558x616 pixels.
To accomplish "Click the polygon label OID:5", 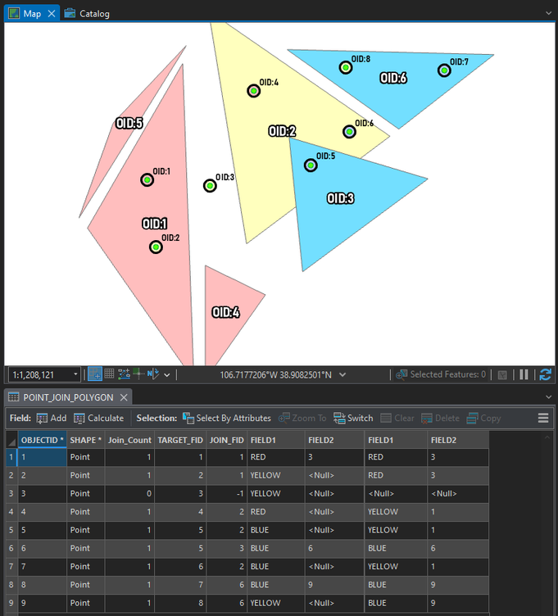I will pyautogui.click(x=129, y=124).
